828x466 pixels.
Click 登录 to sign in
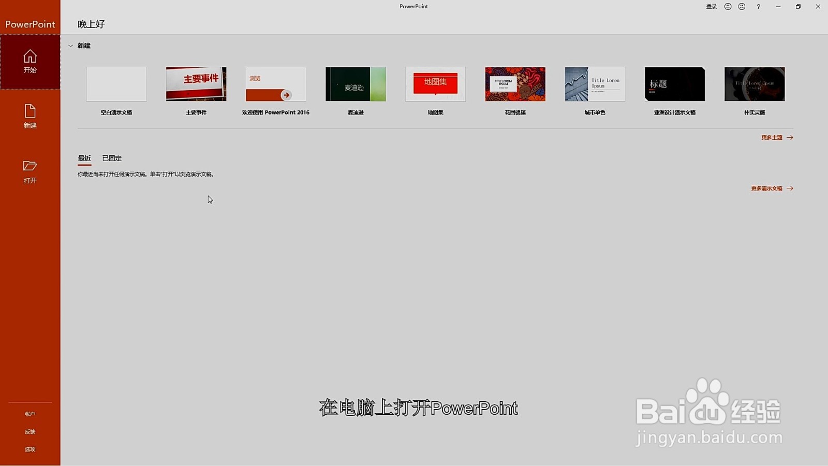click(x=712, y=7)
